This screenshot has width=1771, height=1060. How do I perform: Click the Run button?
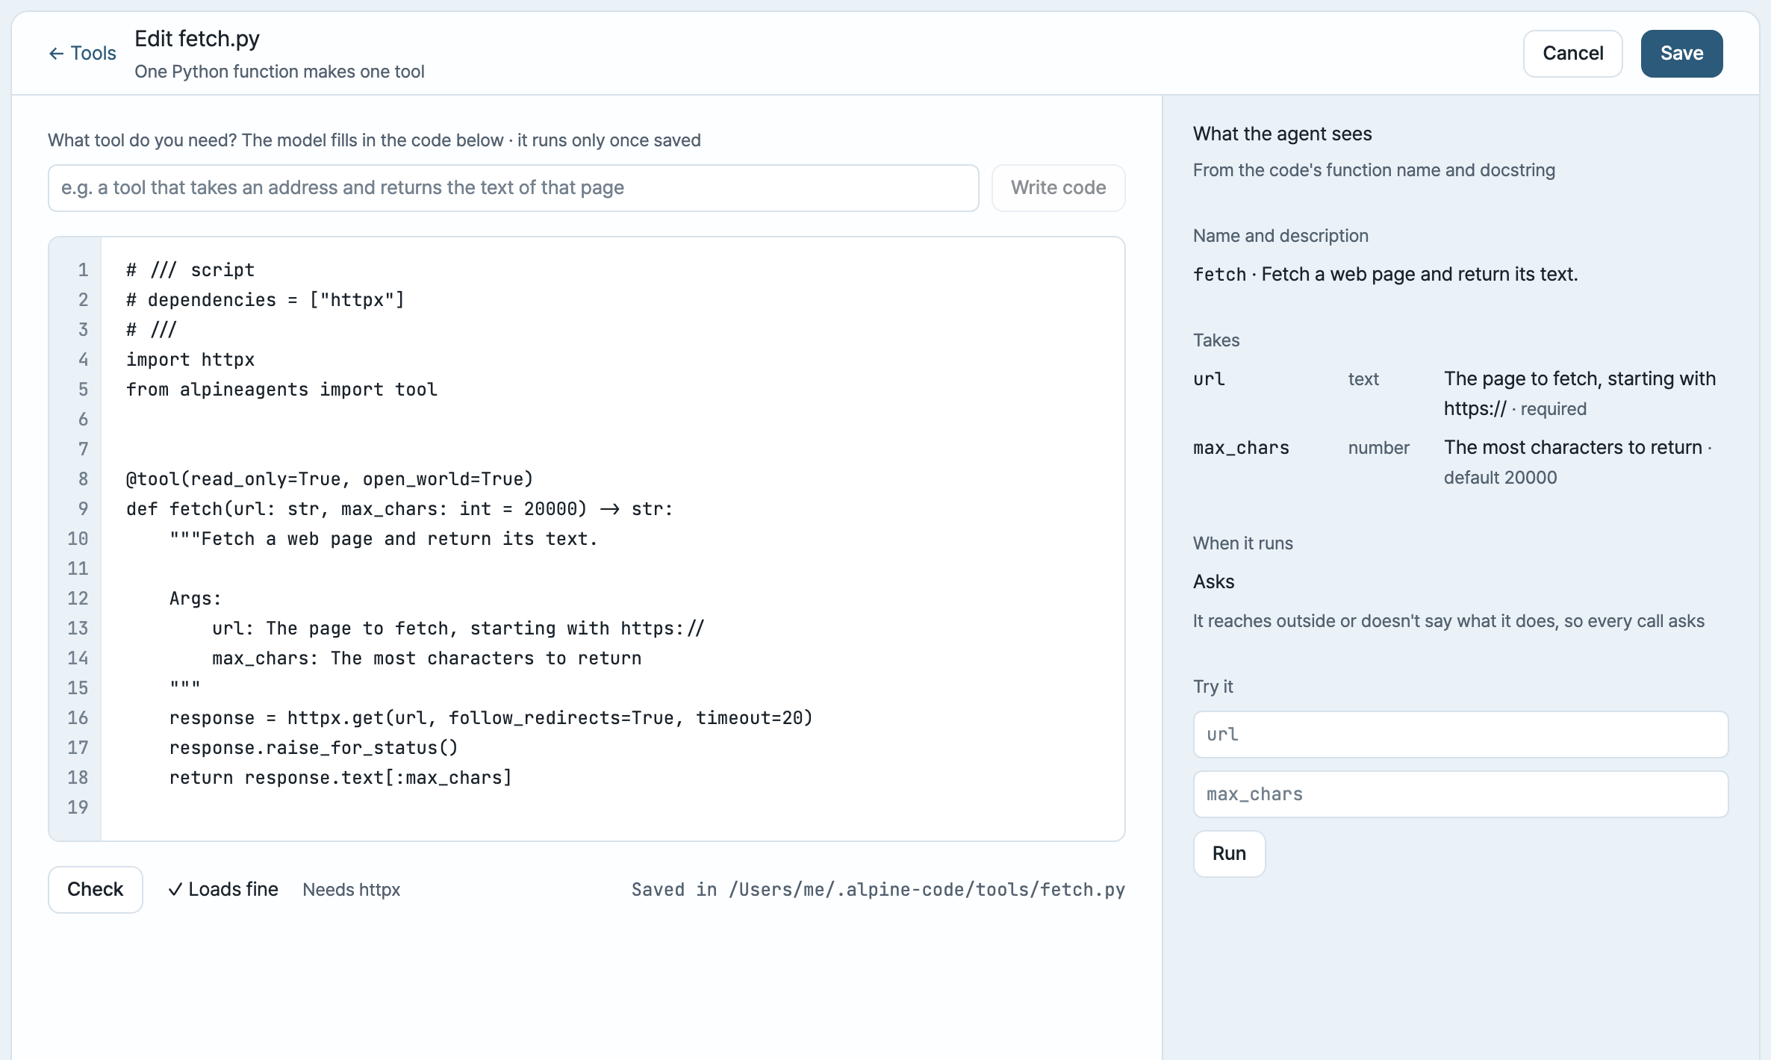pos(1229,853)
